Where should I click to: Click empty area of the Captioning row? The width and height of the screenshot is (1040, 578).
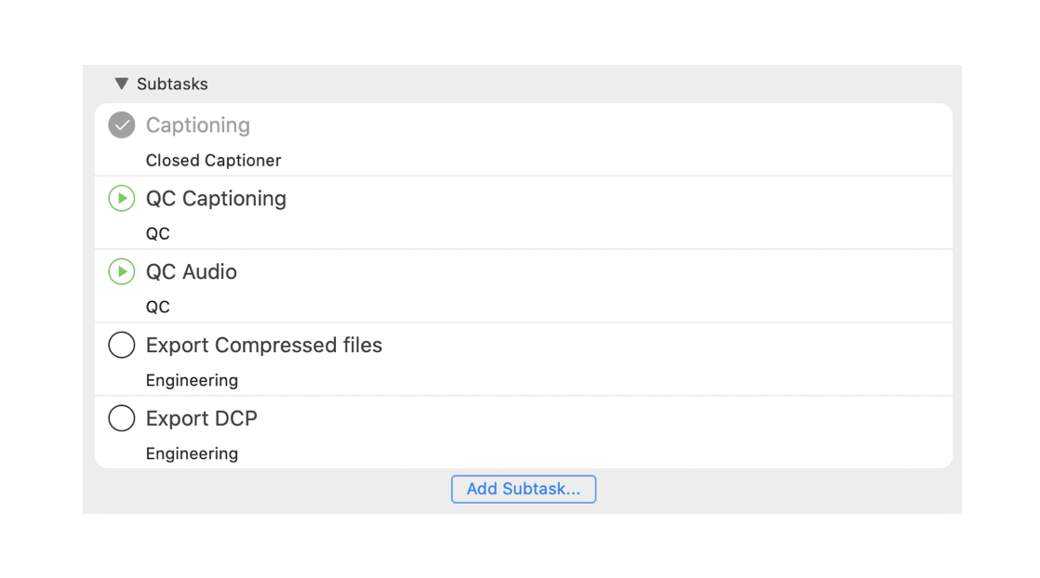pos(597,139)
